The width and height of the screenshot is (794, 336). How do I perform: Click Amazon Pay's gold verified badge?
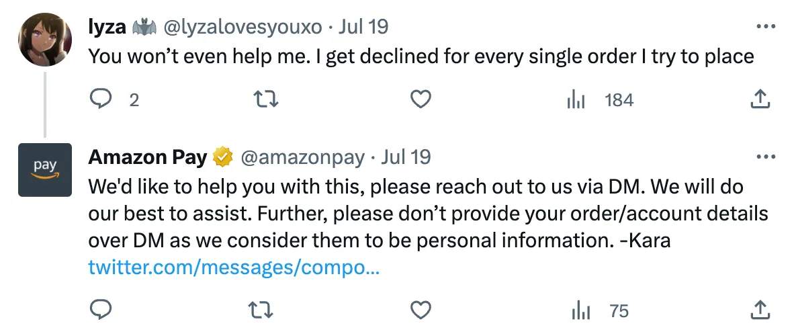222,157
